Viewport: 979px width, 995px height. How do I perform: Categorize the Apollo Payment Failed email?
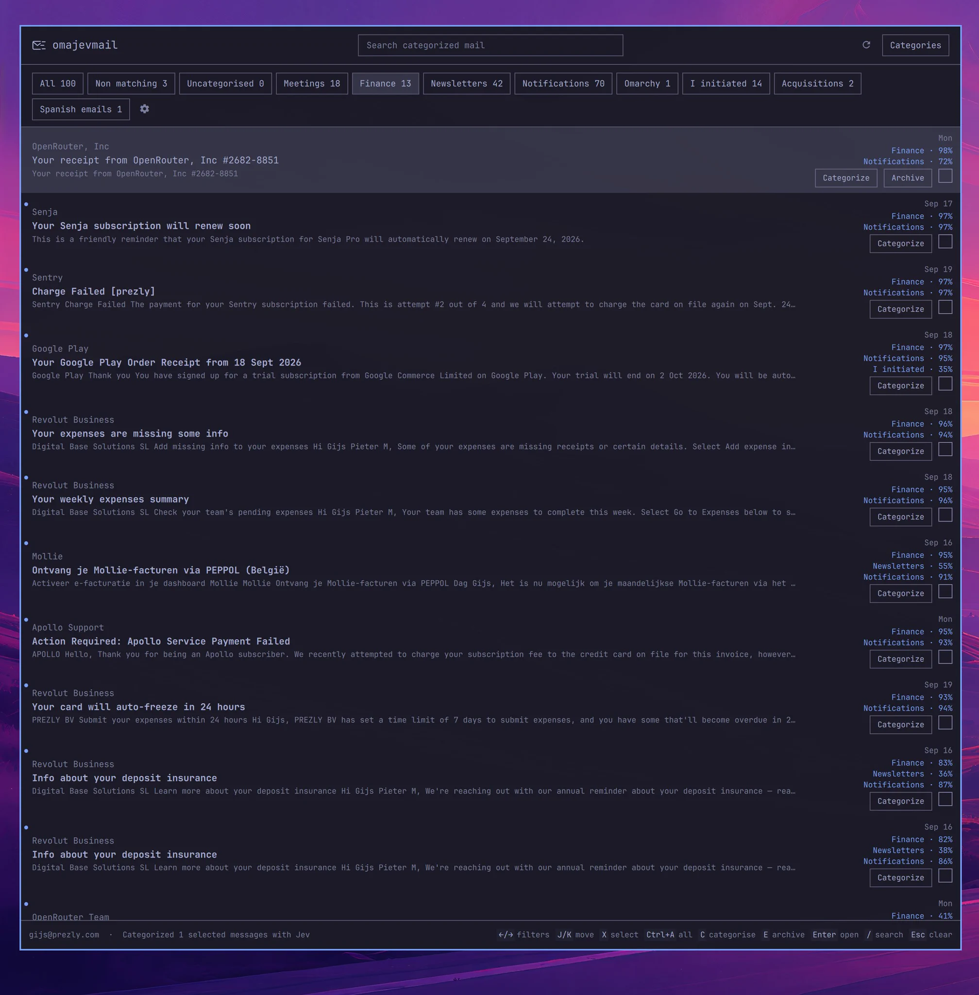tap(900, 659)
